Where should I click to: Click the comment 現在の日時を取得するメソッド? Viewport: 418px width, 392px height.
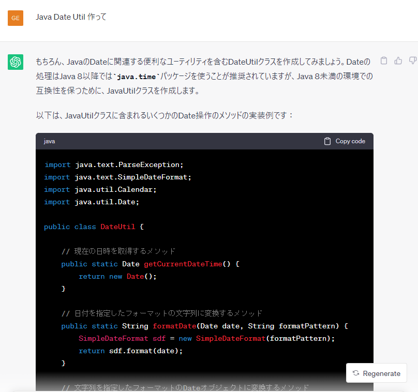118,252
